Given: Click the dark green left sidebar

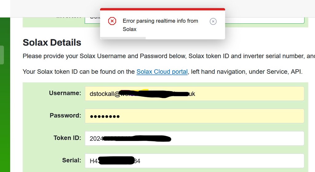Looking at the screenshot, I should click(5, 117).
